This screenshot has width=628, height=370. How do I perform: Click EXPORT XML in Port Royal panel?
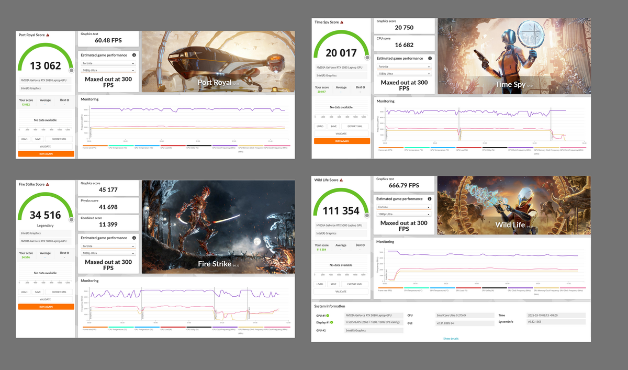[59, 139]
